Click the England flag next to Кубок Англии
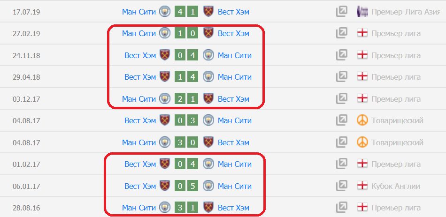This screenshot has width=446, height=217. click(x=362, y=186)
